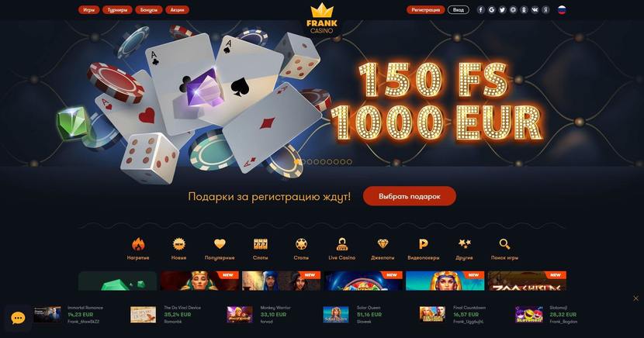
Task: Open the Игры menu item
Action: (88, 10)
